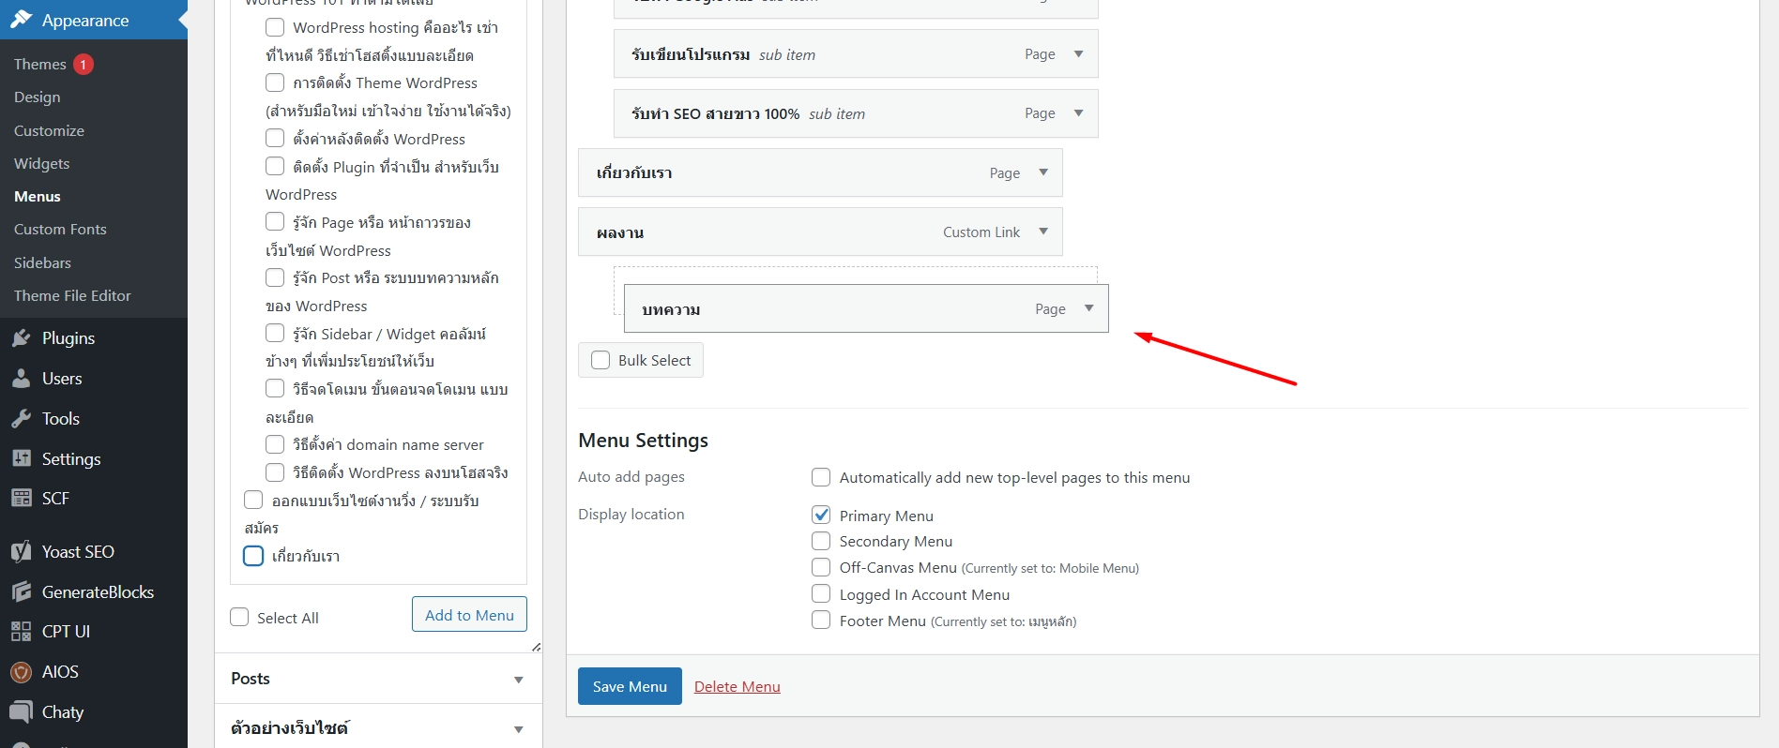Enable the Bulk Select checkbox
1779x748 pixels.
[x=601, y=360]
